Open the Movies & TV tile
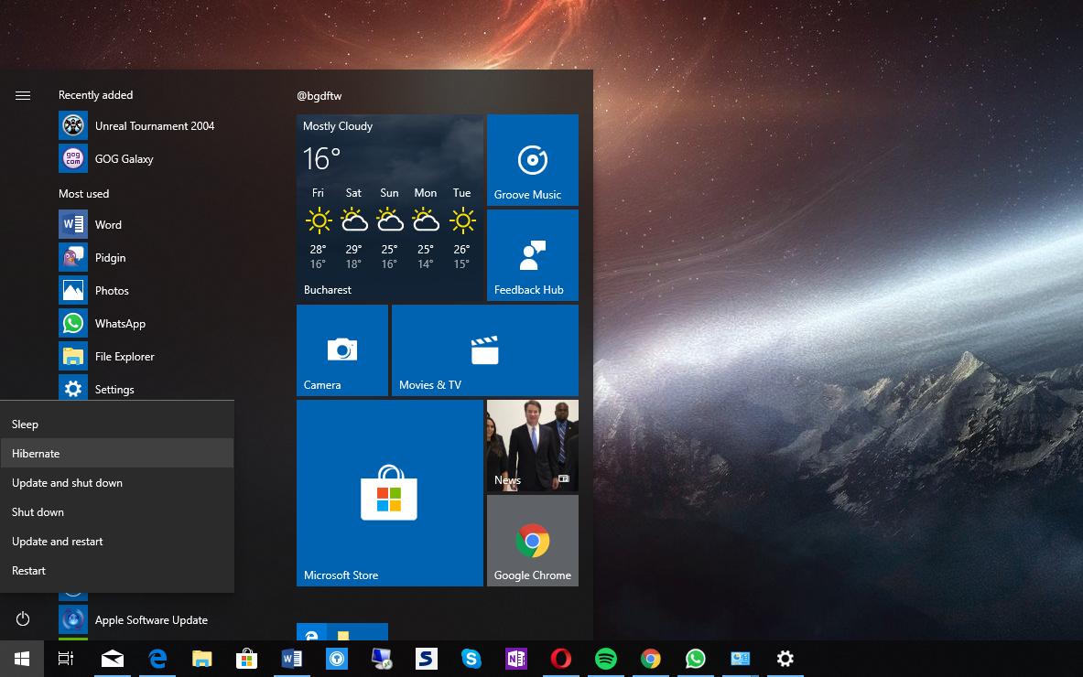The image size is (1083, 677). tap(484, 349)
